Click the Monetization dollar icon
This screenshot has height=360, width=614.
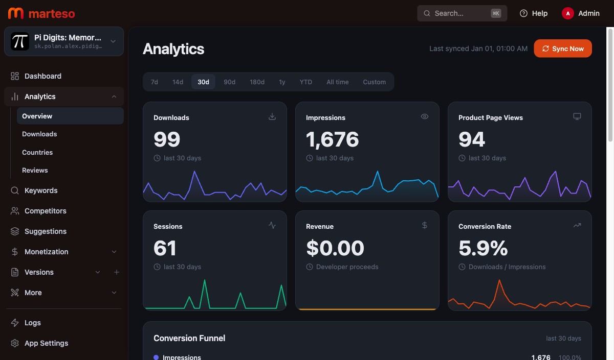tap(15, 252)
